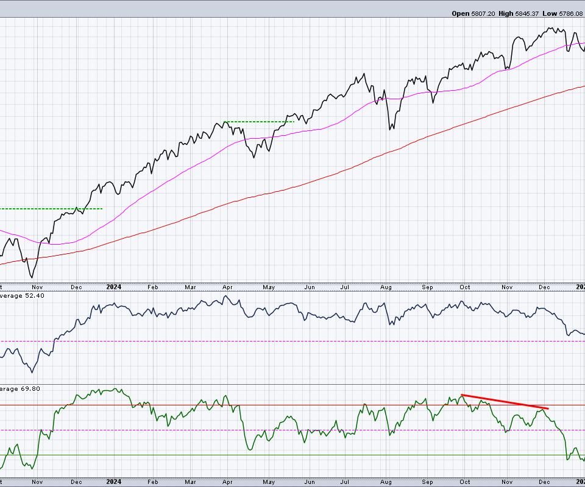Click the 2024 label on the price chart axis

click(x=113, y=286)
